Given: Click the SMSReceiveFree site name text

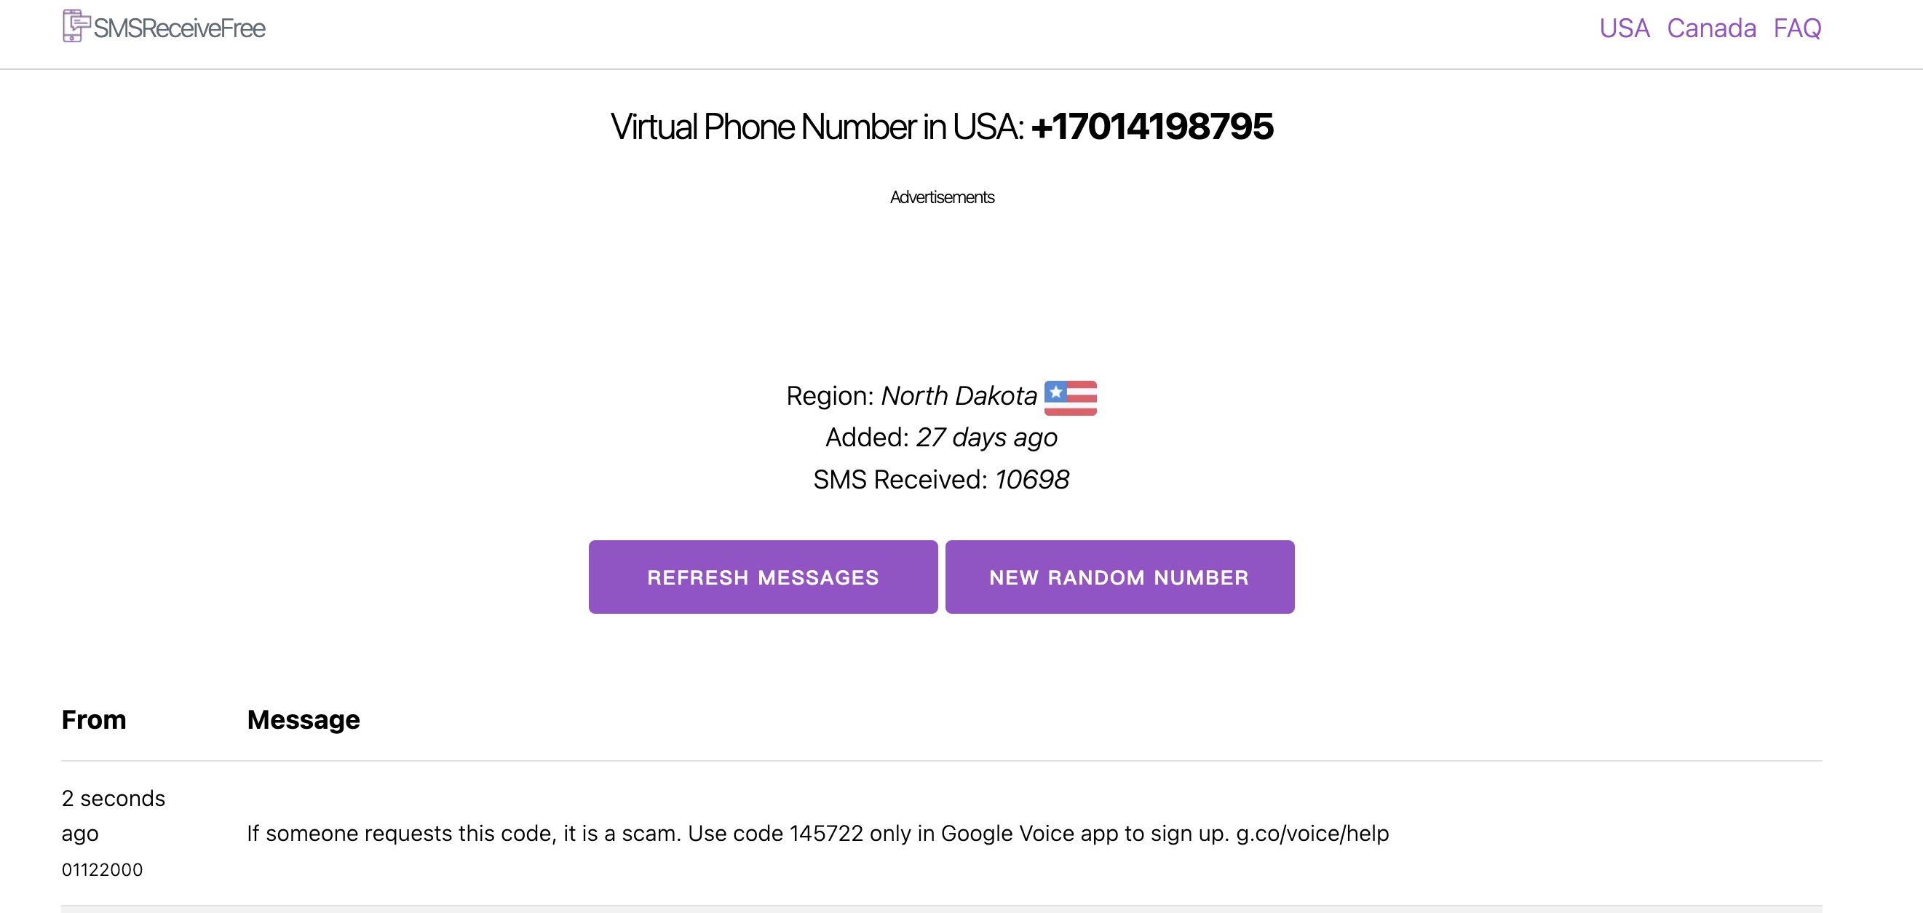Looking at the screenshot, I should click(x=179, y=28).
